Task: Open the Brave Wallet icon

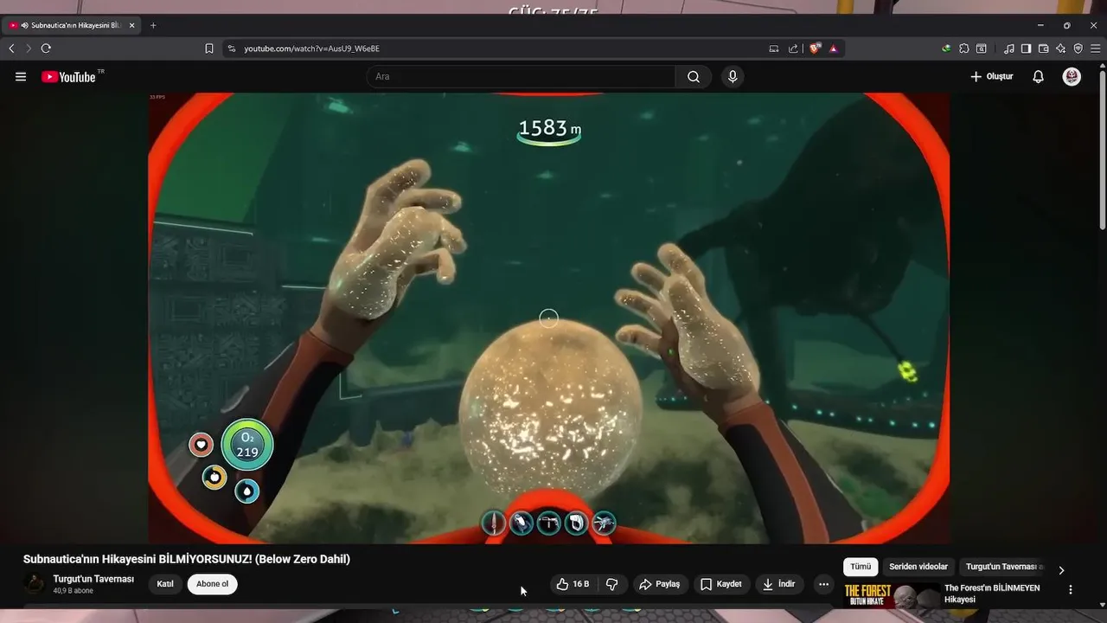Action: 1044,48
